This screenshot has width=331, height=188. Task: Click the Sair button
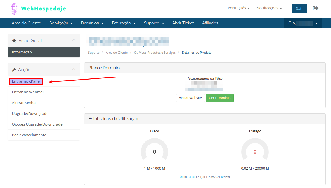tap(299, 9)
